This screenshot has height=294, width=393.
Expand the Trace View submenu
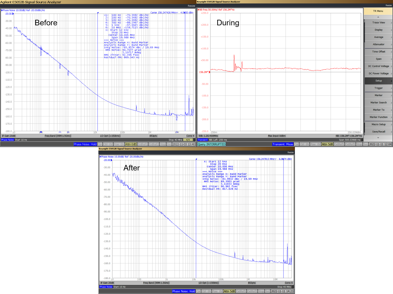pyautogui.click(x=378, y=23)
